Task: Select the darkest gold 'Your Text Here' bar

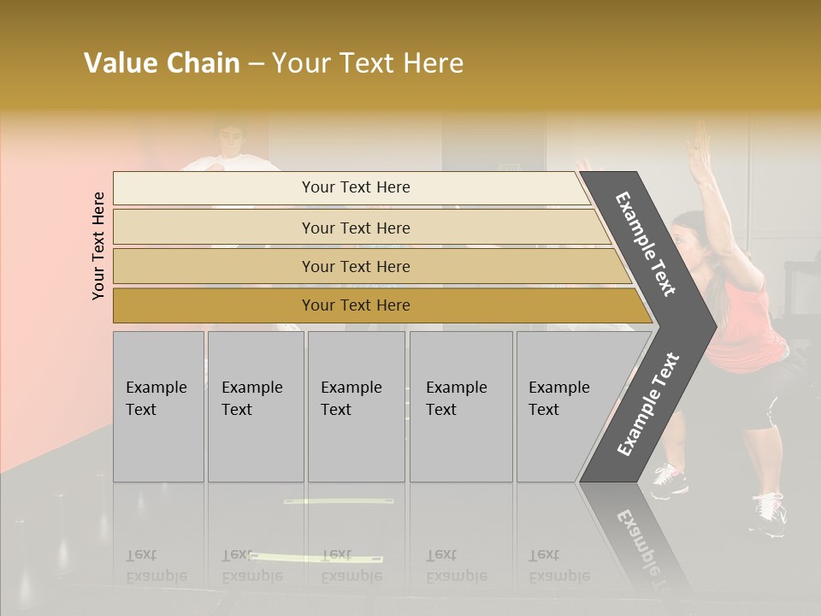Action: 355,305
